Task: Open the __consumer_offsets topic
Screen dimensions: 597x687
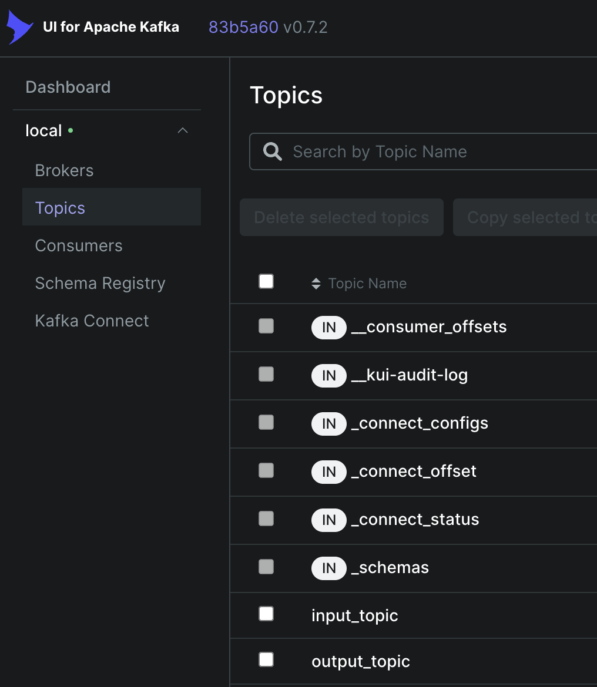Action: coord(429,327)
